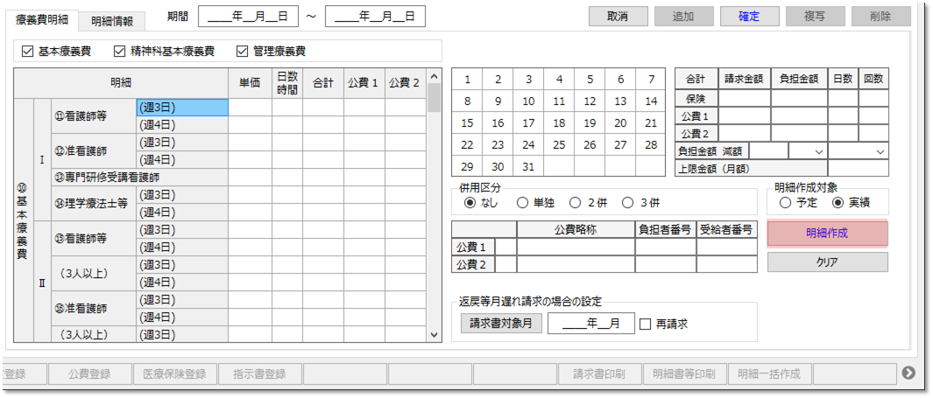Click the 上限金額(月額) value field
This screenshot has height=398, width=933.
pyautogui.click(x=858, y=168)
